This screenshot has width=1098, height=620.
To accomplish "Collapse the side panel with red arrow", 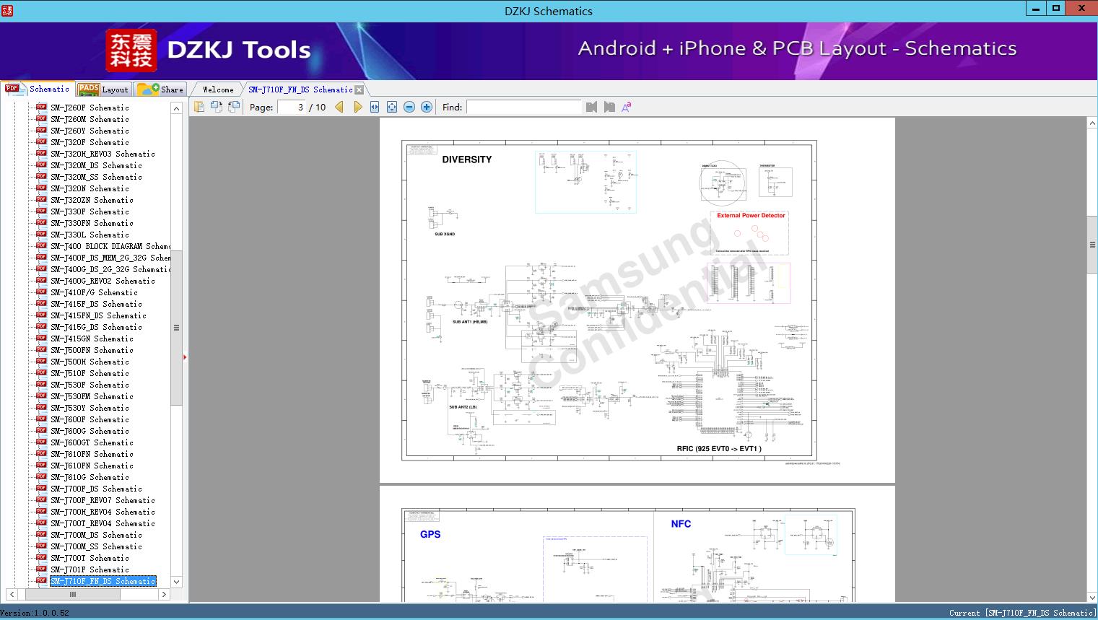I will [185, 357].
